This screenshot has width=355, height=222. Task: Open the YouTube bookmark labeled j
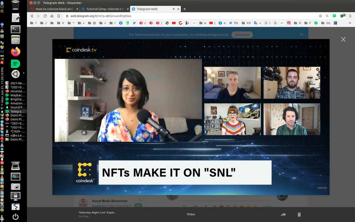pyautogui.click(x=212, y=23)
